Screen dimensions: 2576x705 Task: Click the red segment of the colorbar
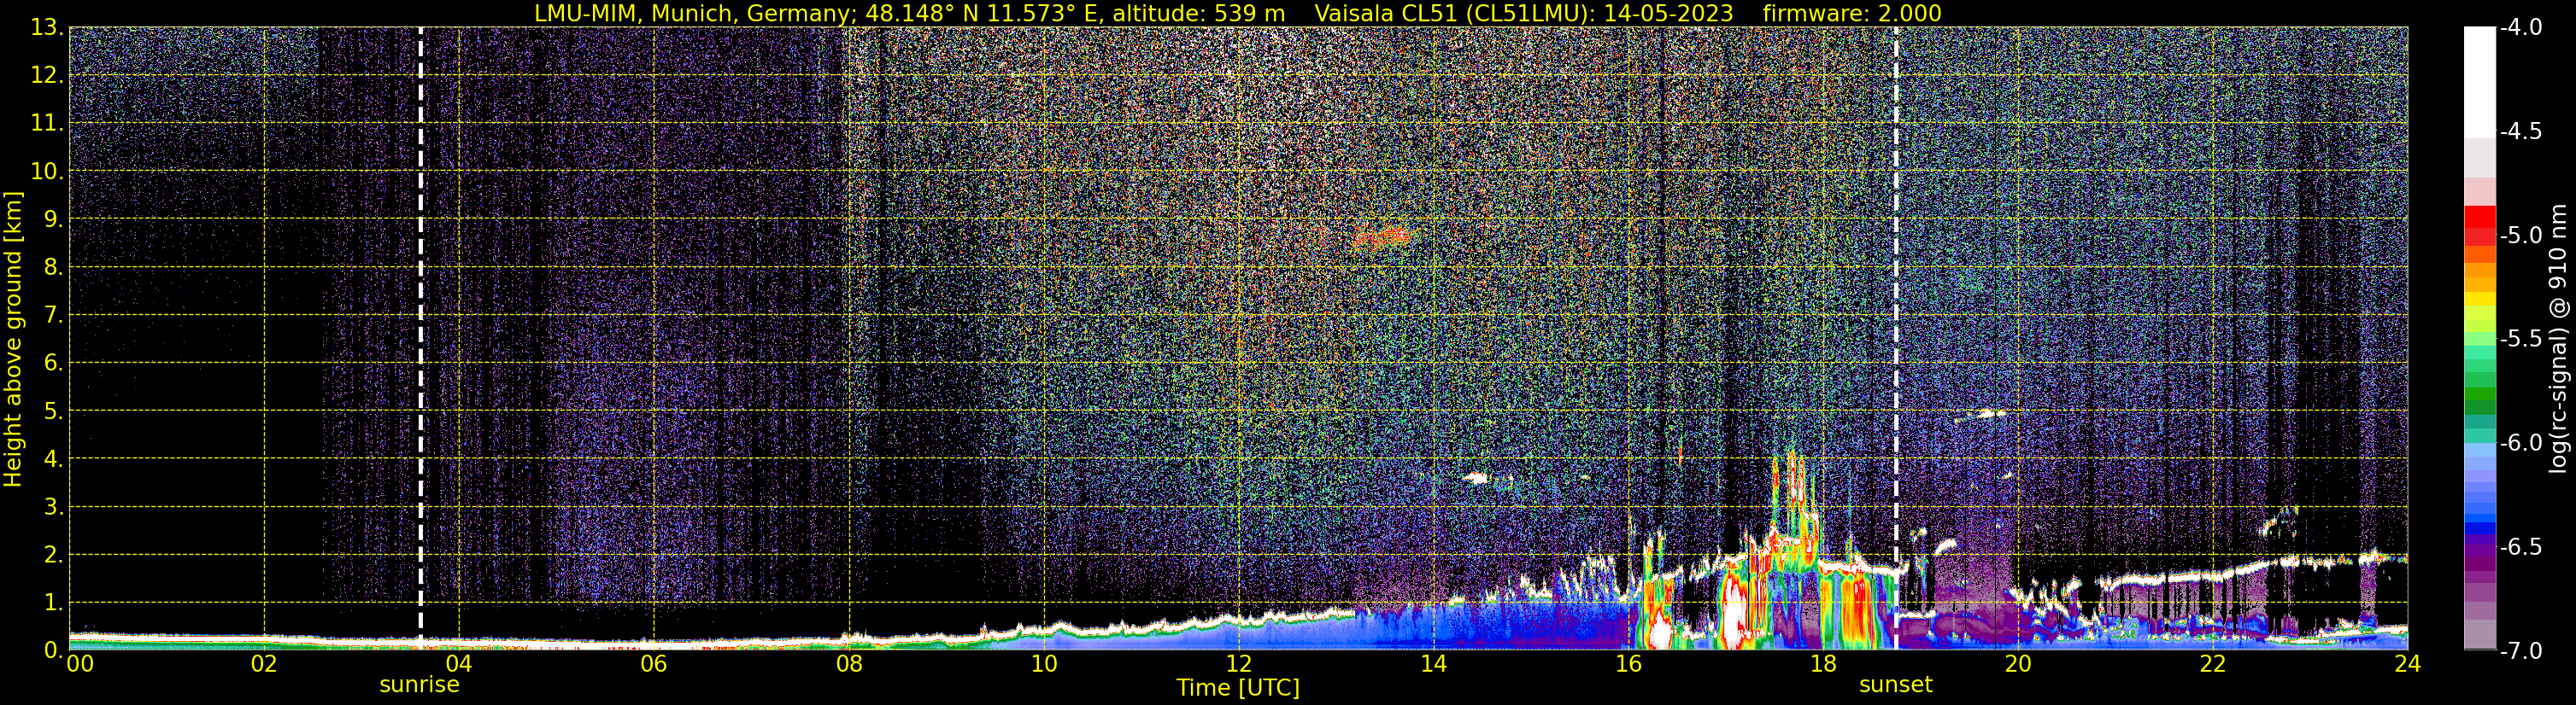(2480, 218)
